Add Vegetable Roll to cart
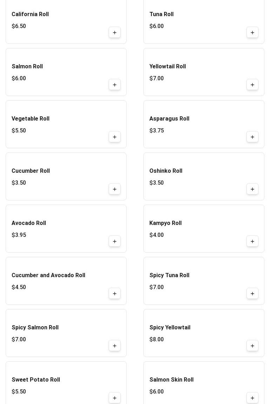270x404 pixels. click(x=115, y=137)
